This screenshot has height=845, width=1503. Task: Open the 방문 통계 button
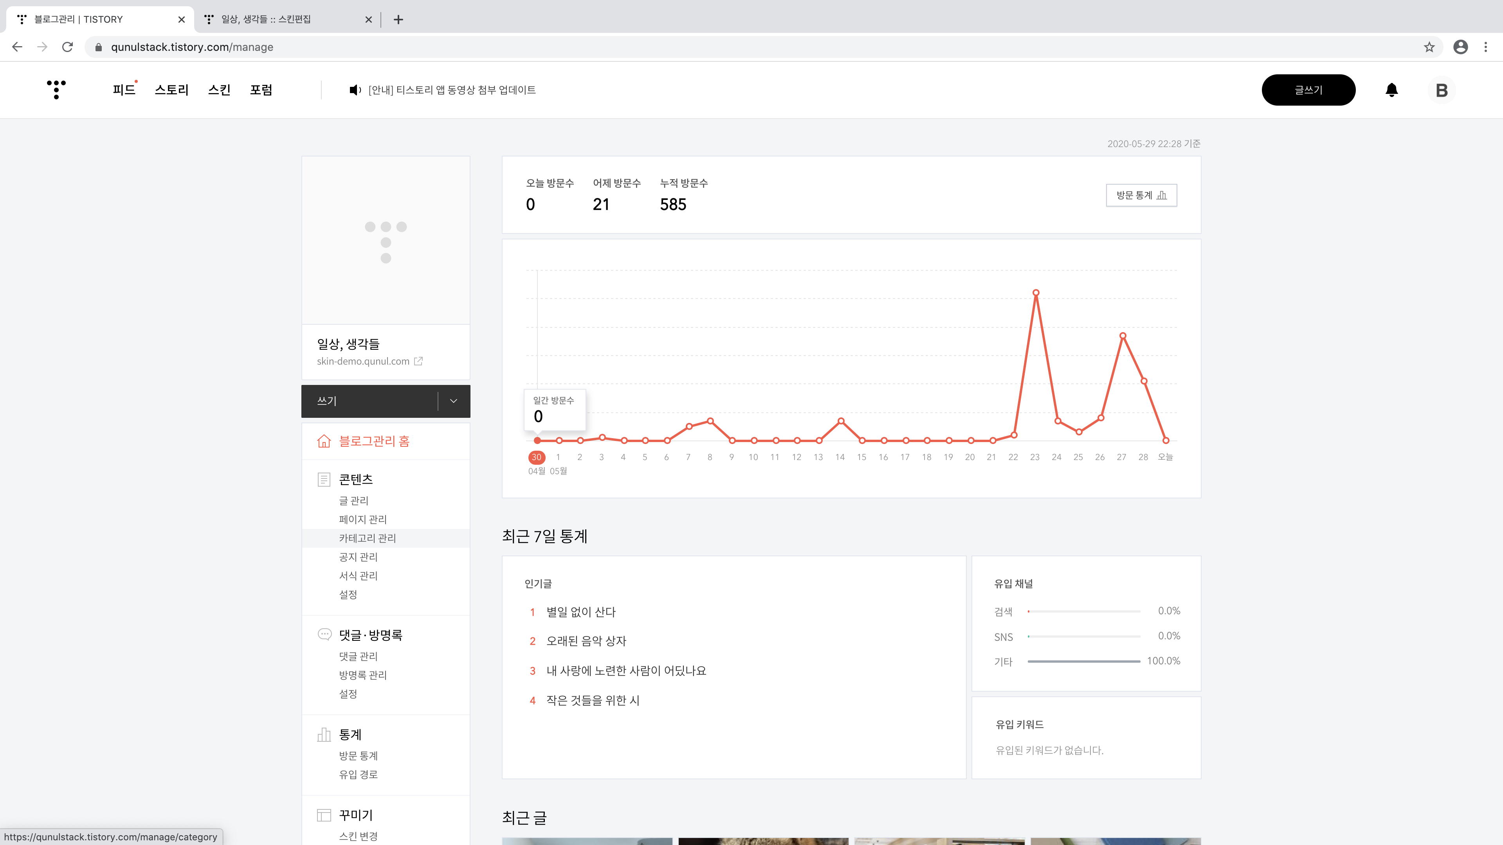[x=1141, y=195]
